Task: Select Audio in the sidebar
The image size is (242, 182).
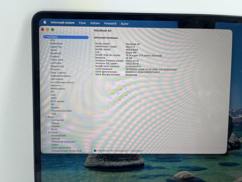Action: [x=53, y=50]
